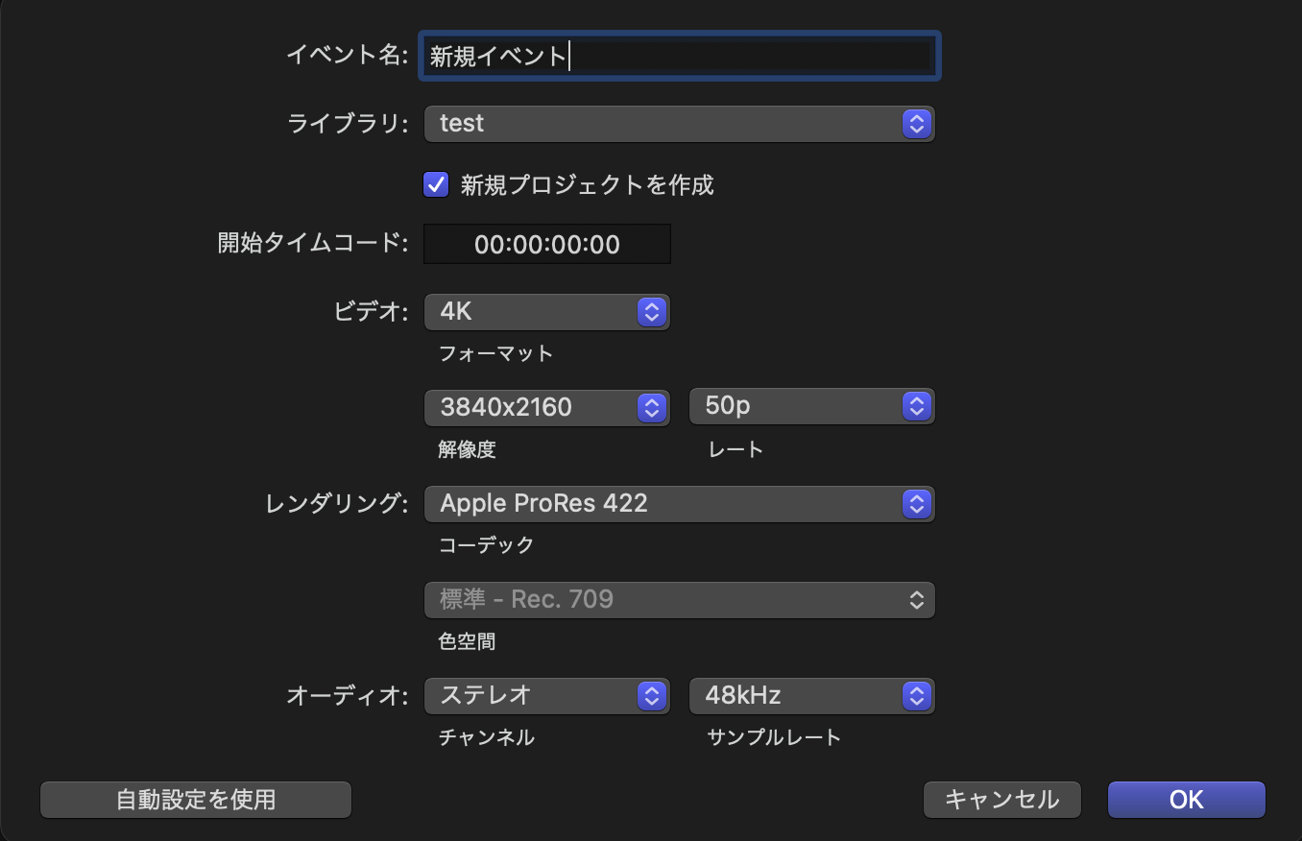Click the 自動設定を使用 button

coord(196,800)
